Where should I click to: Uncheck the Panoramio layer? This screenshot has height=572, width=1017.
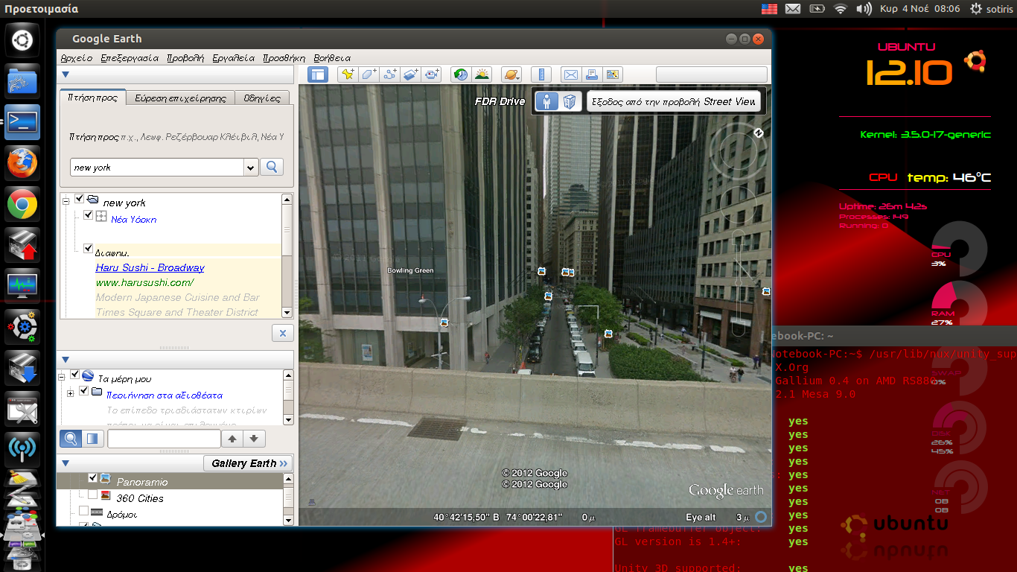pyautogui.click(x=92, y=478)
